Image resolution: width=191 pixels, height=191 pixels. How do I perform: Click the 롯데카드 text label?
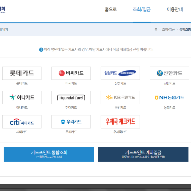(x=22, y=83)
